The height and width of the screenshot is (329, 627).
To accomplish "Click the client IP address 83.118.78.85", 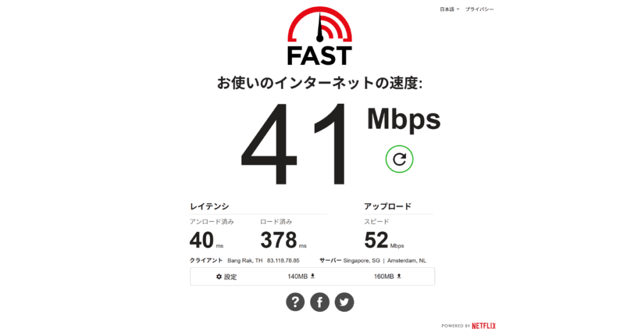I will pyautogui.click(x=283, y=261).
